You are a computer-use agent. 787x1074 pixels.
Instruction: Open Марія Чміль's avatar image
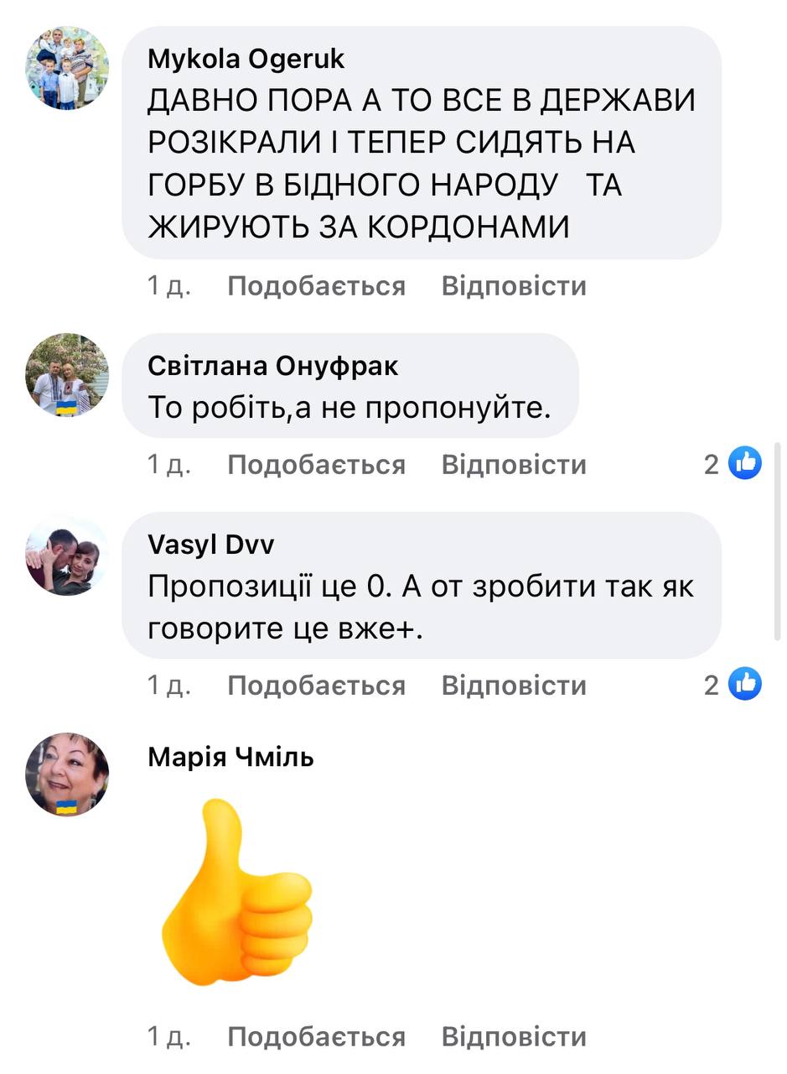(x=67, y=774)
